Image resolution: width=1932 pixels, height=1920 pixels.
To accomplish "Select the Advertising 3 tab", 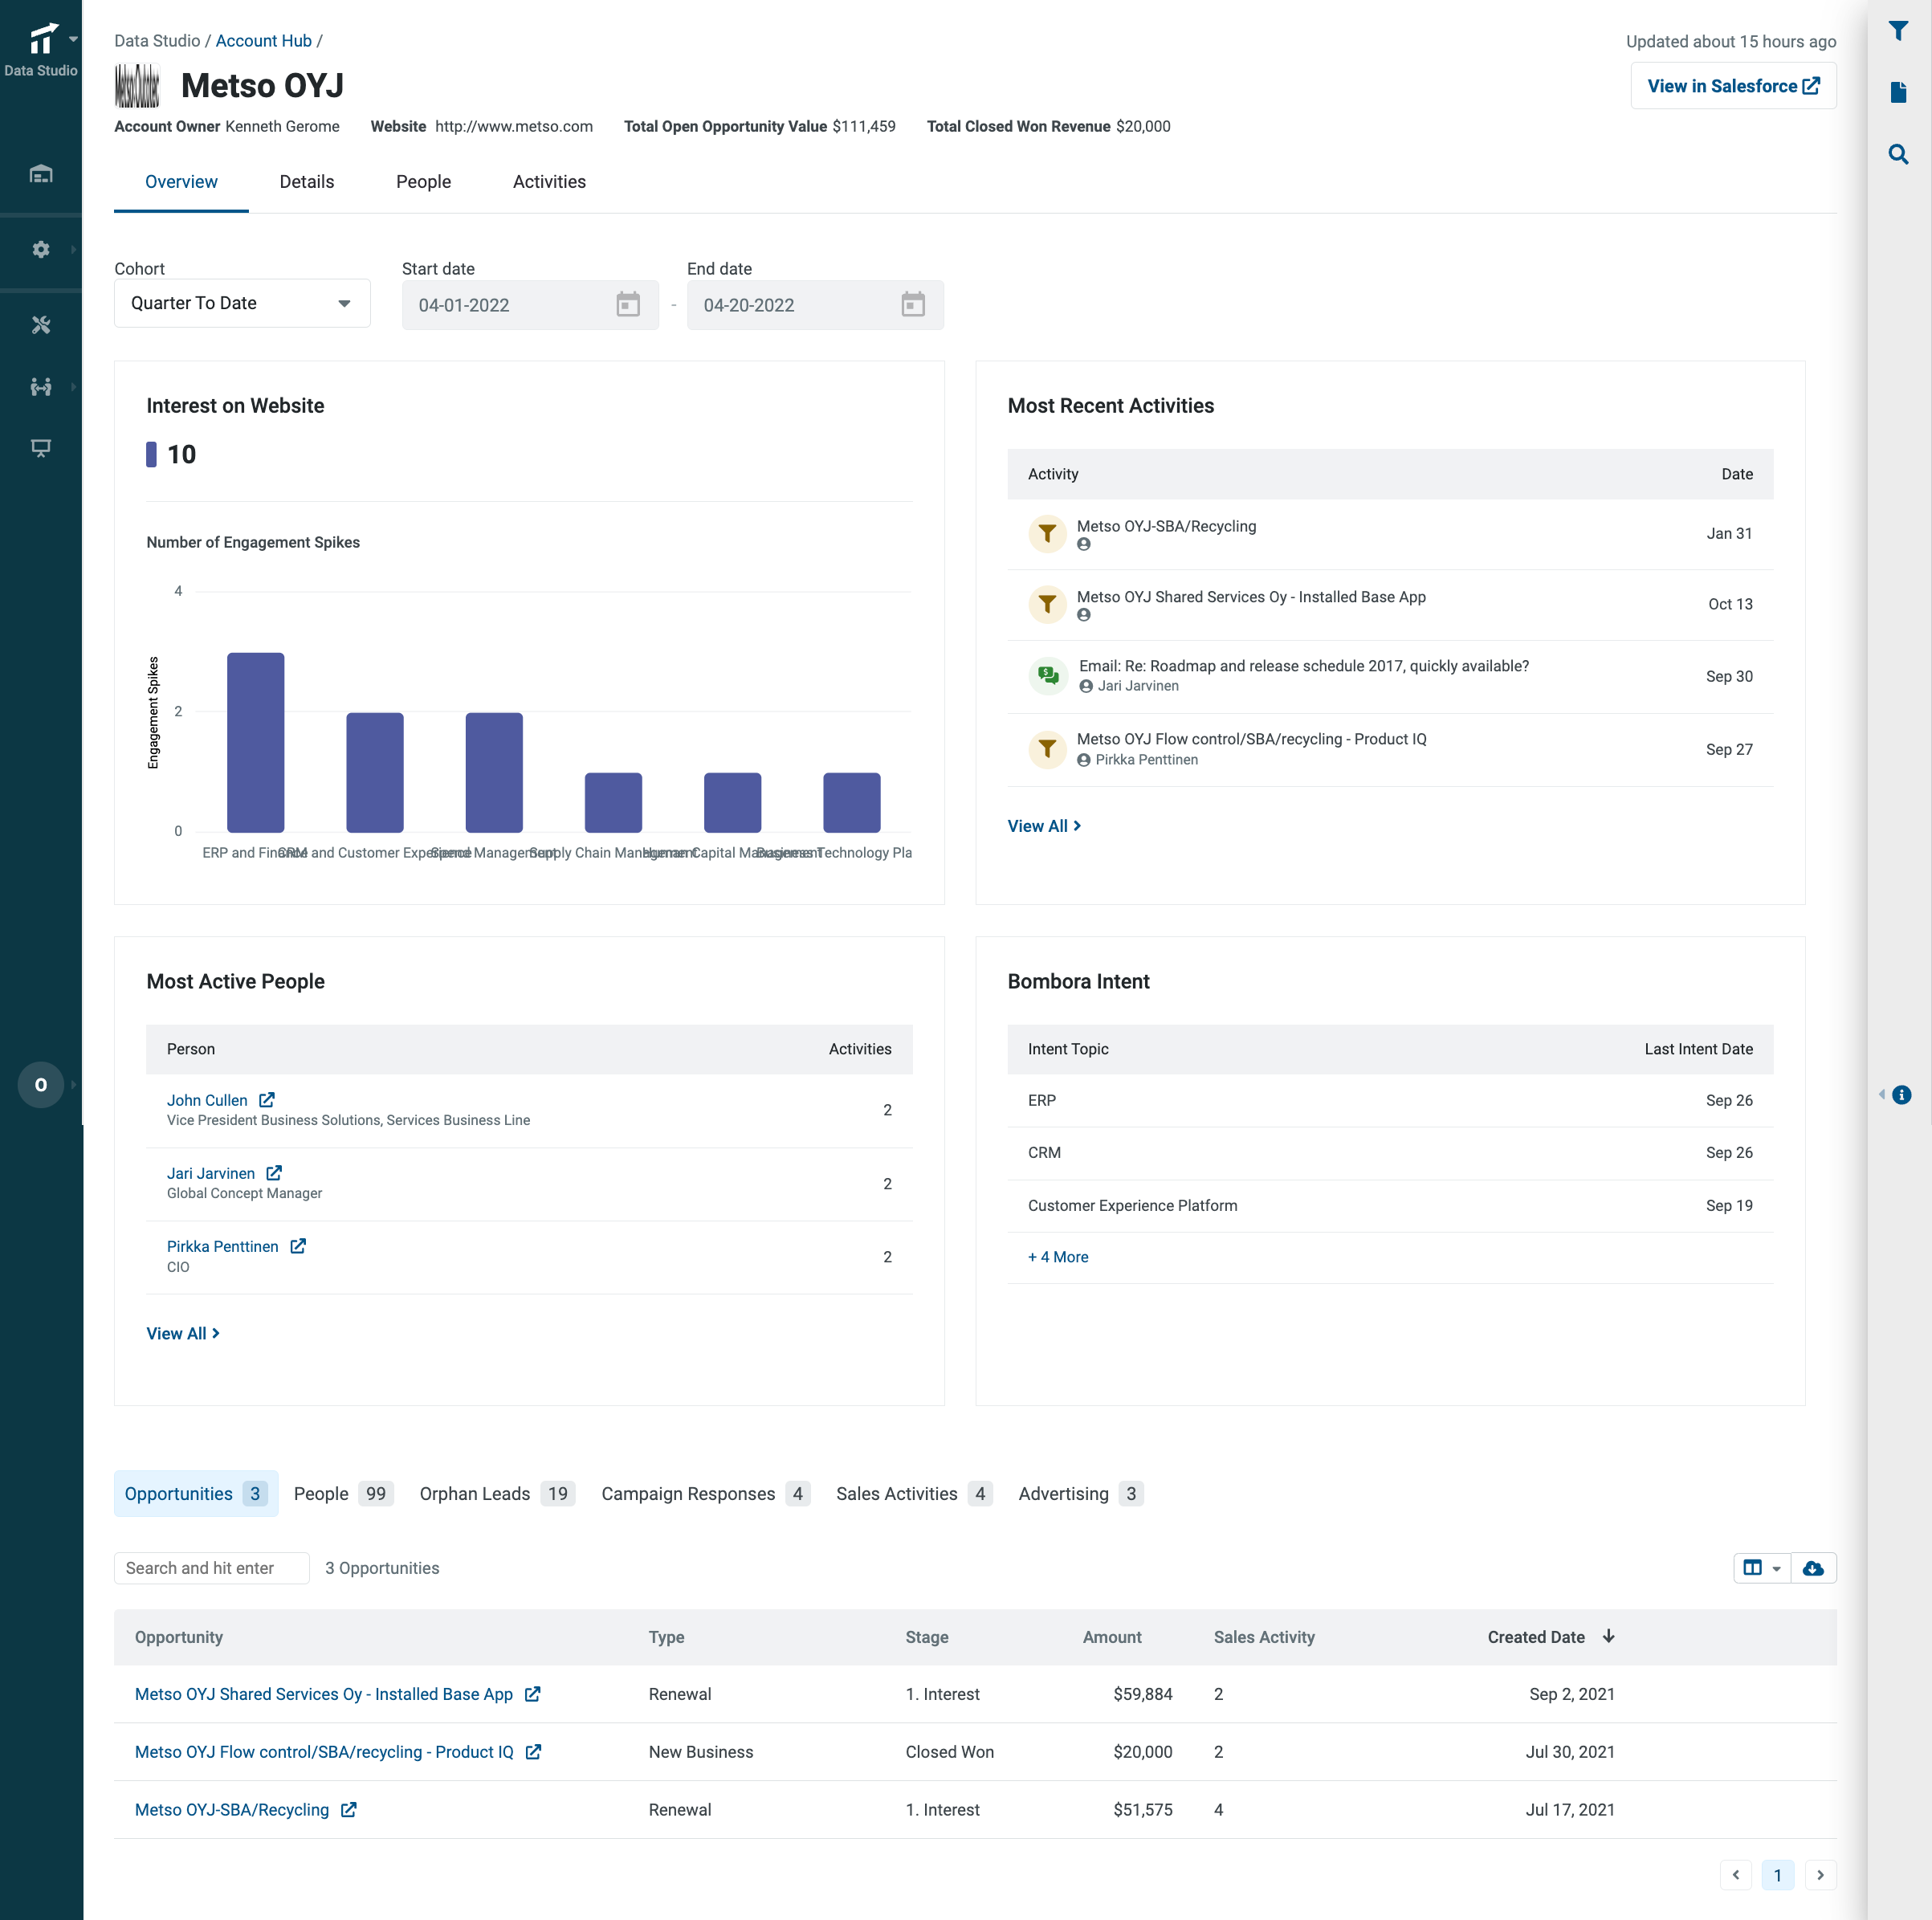I will coord(1080,1494).
